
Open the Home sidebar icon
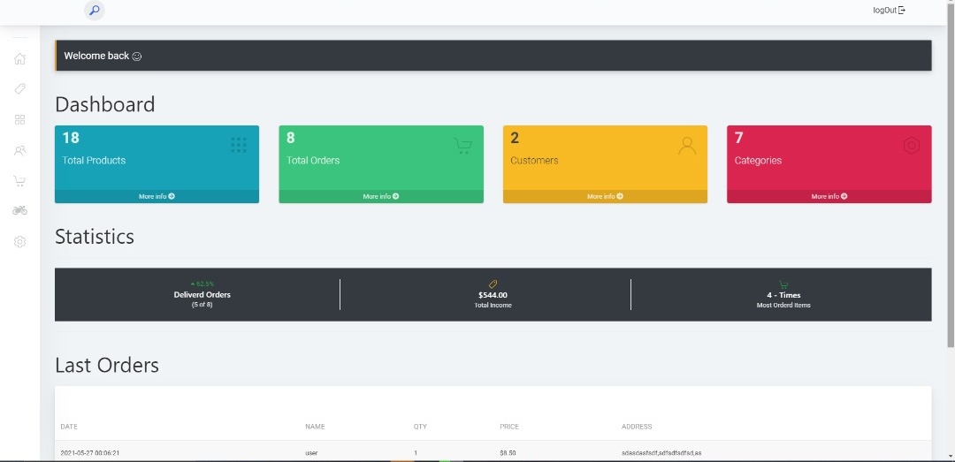pos(19,59)
